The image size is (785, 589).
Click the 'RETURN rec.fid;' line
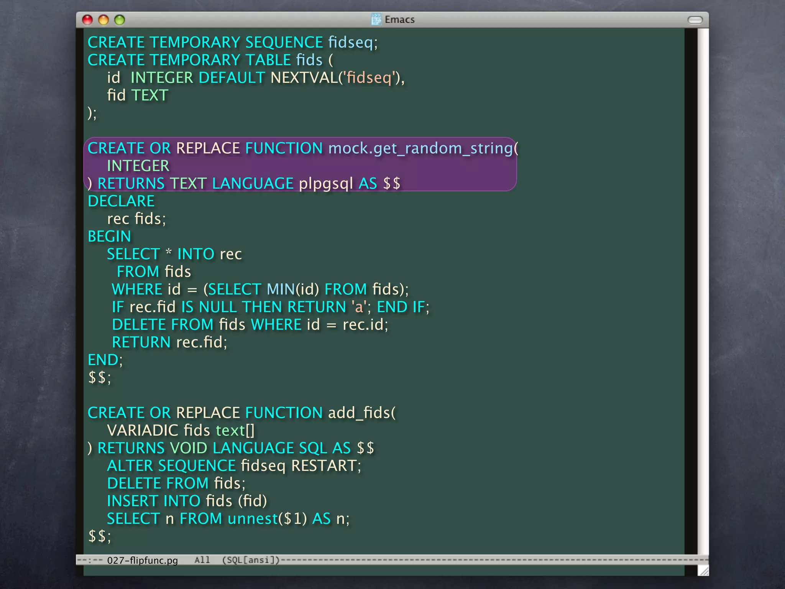tap(169, 342)
